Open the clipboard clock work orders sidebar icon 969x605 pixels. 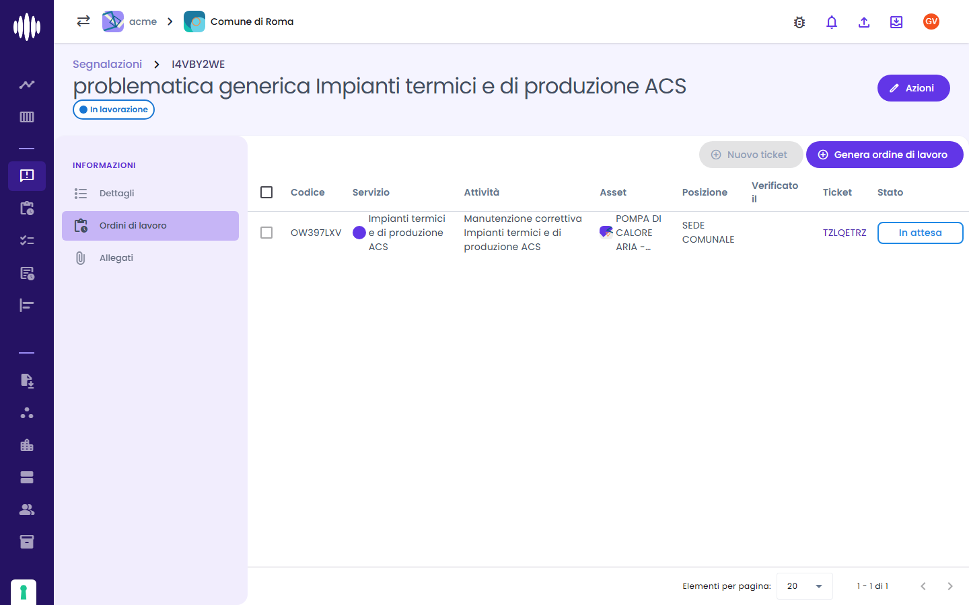pyautogui.click(x=27, y=208)
